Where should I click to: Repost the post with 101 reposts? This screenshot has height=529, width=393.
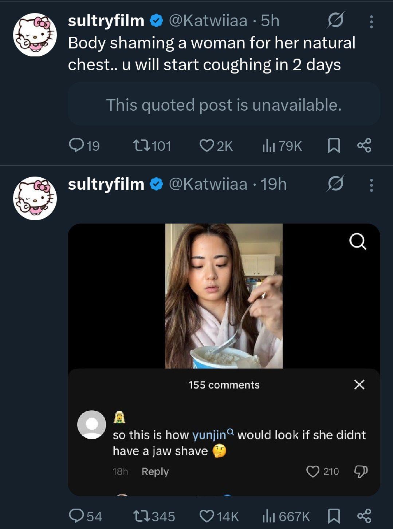141,146
